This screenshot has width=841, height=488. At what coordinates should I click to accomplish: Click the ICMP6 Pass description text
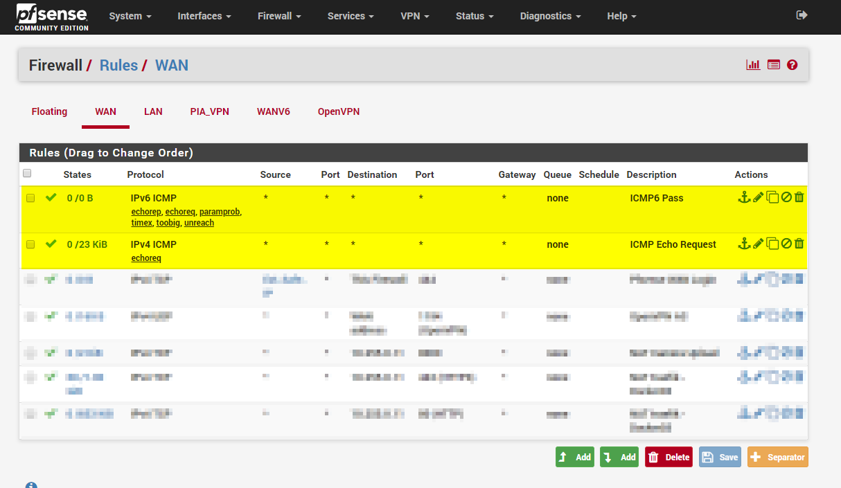[x=657, y=198]
